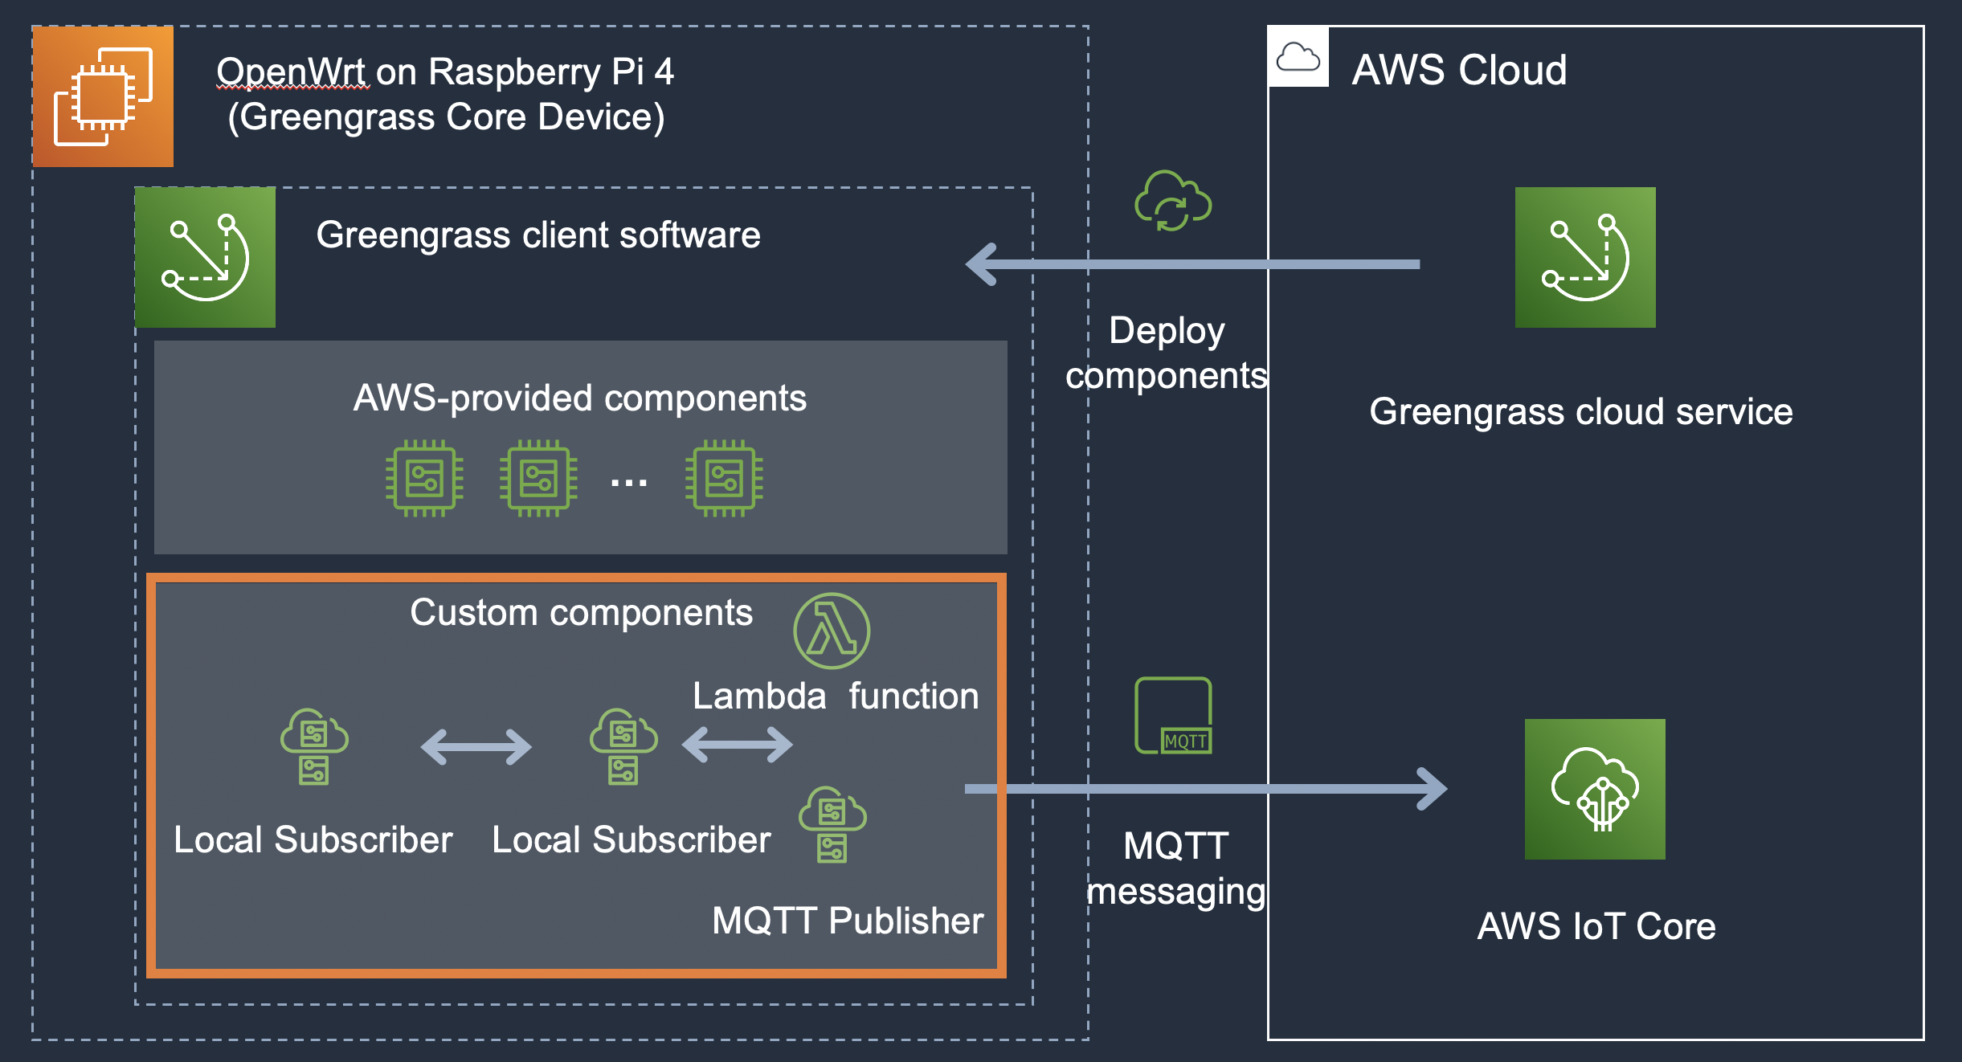Select the MQTT Publisher component icon
The width and height of the screenshot is (1962, 1062).
point(832,824)
